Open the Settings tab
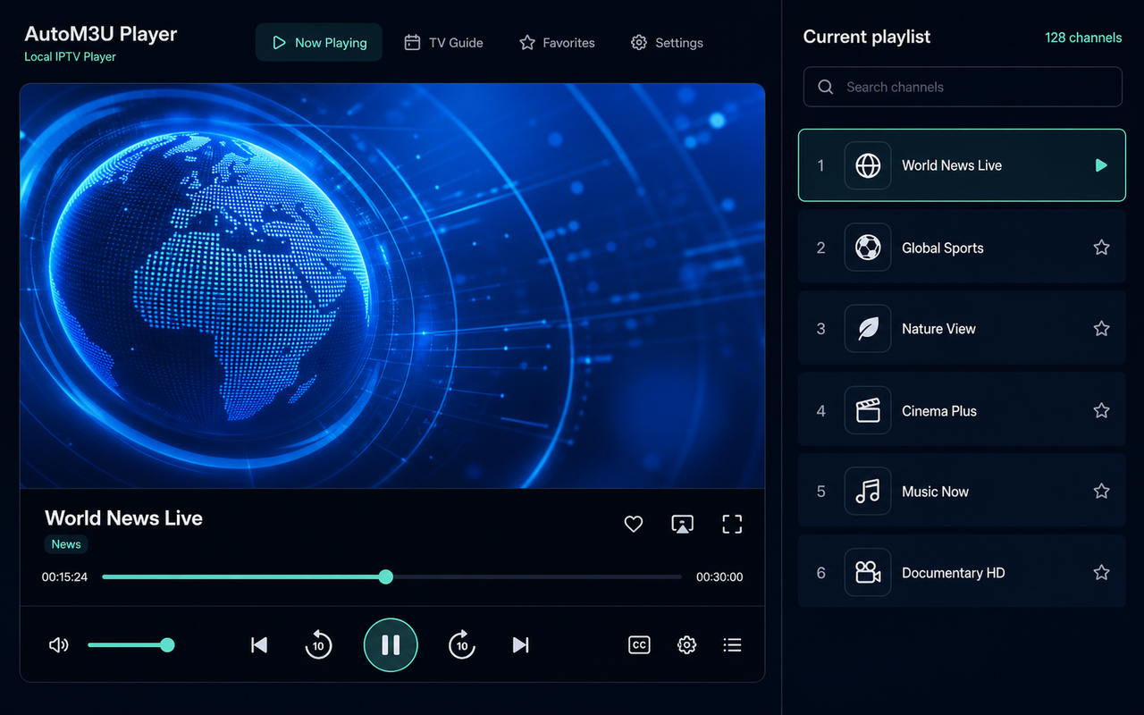Screen dimensions: 1144x715 tap(667, 42)
